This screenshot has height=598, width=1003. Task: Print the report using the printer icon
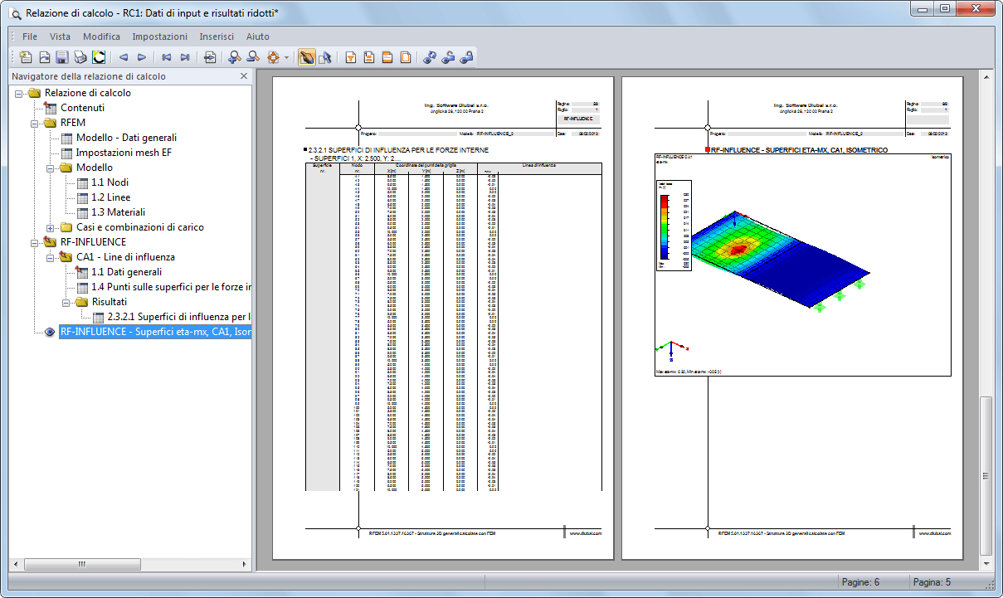coord(80,57)
